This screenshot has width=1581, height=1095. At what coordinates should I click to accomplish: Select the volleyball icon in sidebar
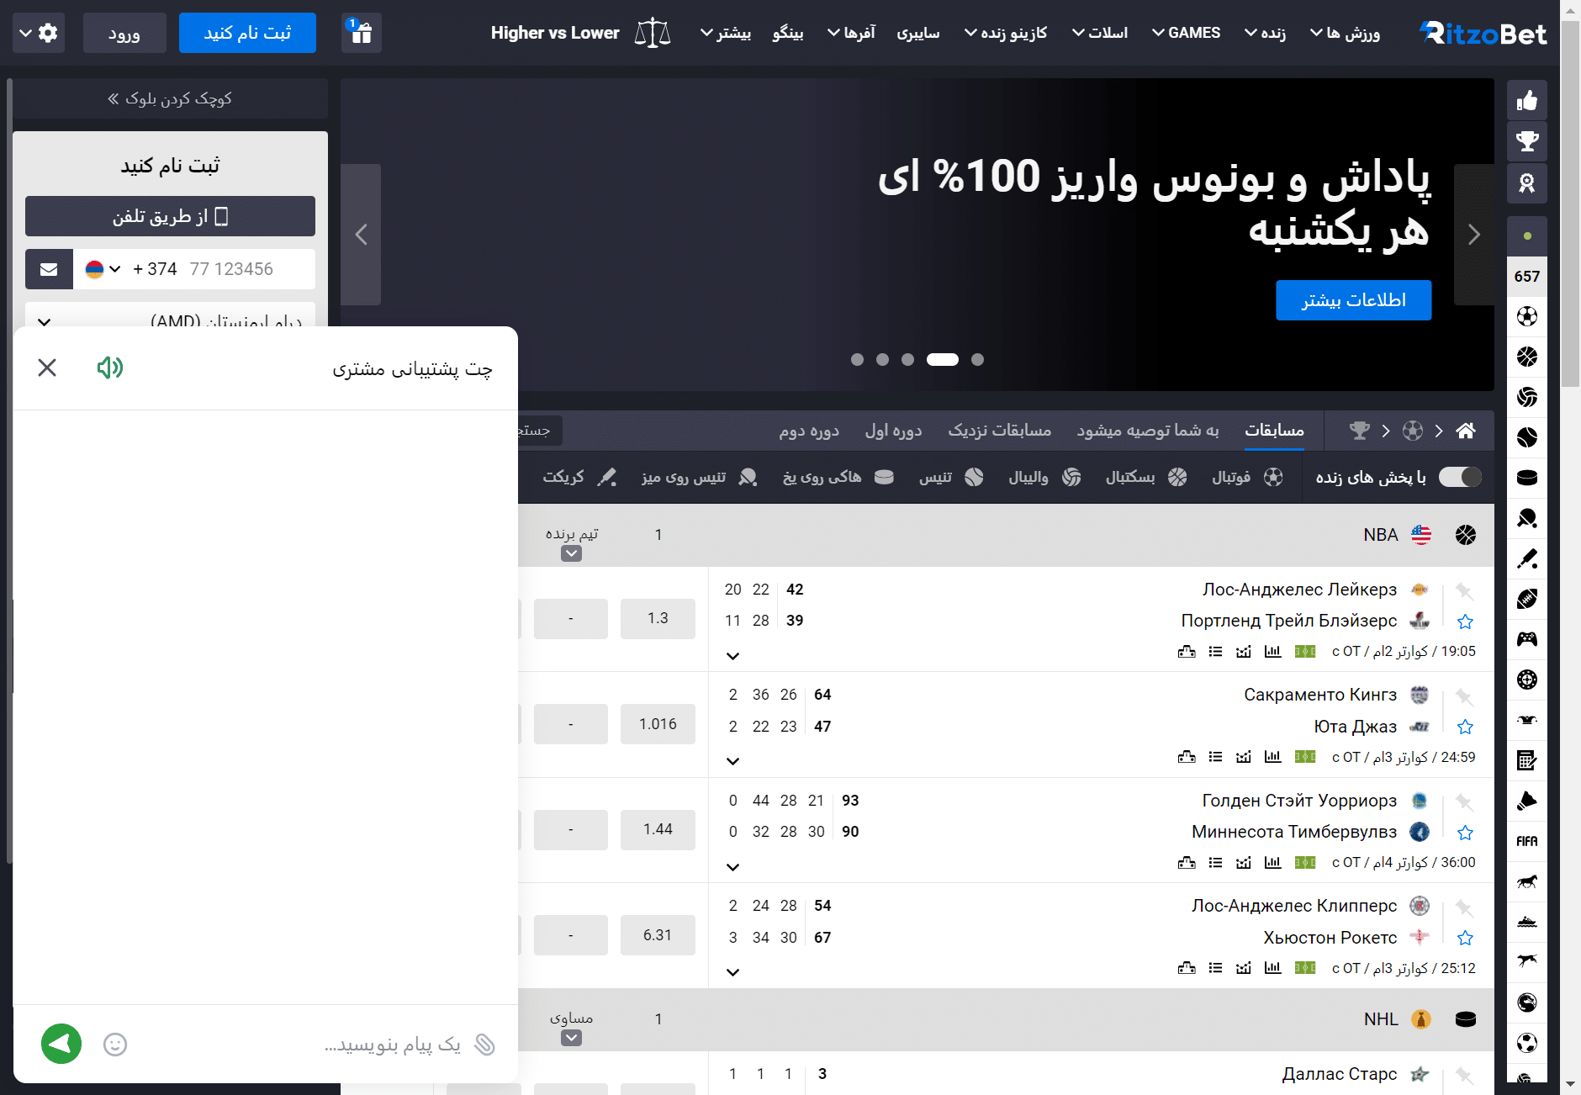point(1527,397)
